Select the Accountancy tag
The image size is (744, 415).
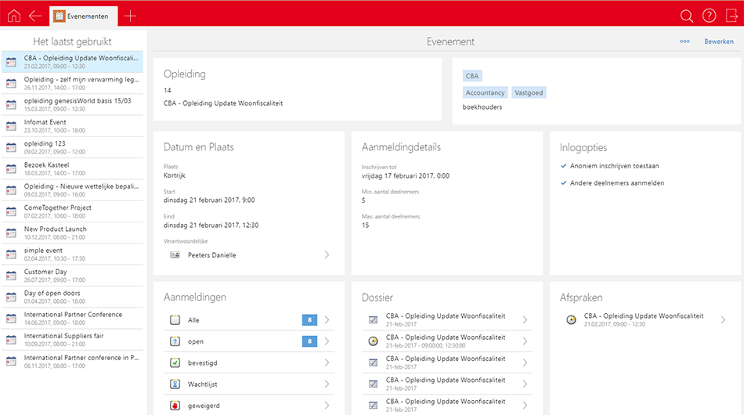point(485,92)
